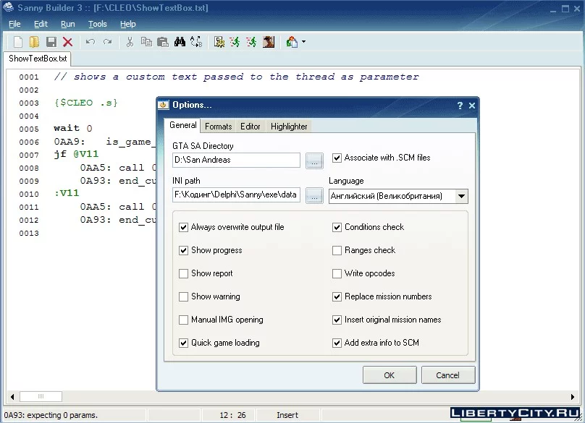Enable Manual IMG opening
The image size is (585, 423).
pos(183,320)
